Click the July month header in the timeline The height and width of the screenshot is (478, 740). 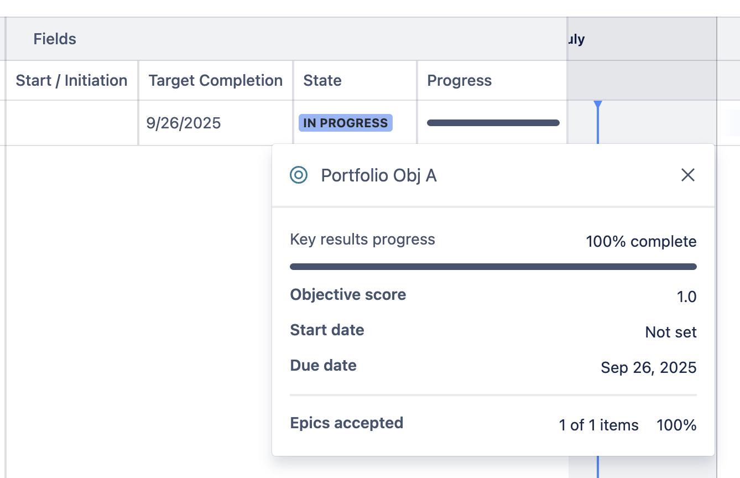[576, 39]
